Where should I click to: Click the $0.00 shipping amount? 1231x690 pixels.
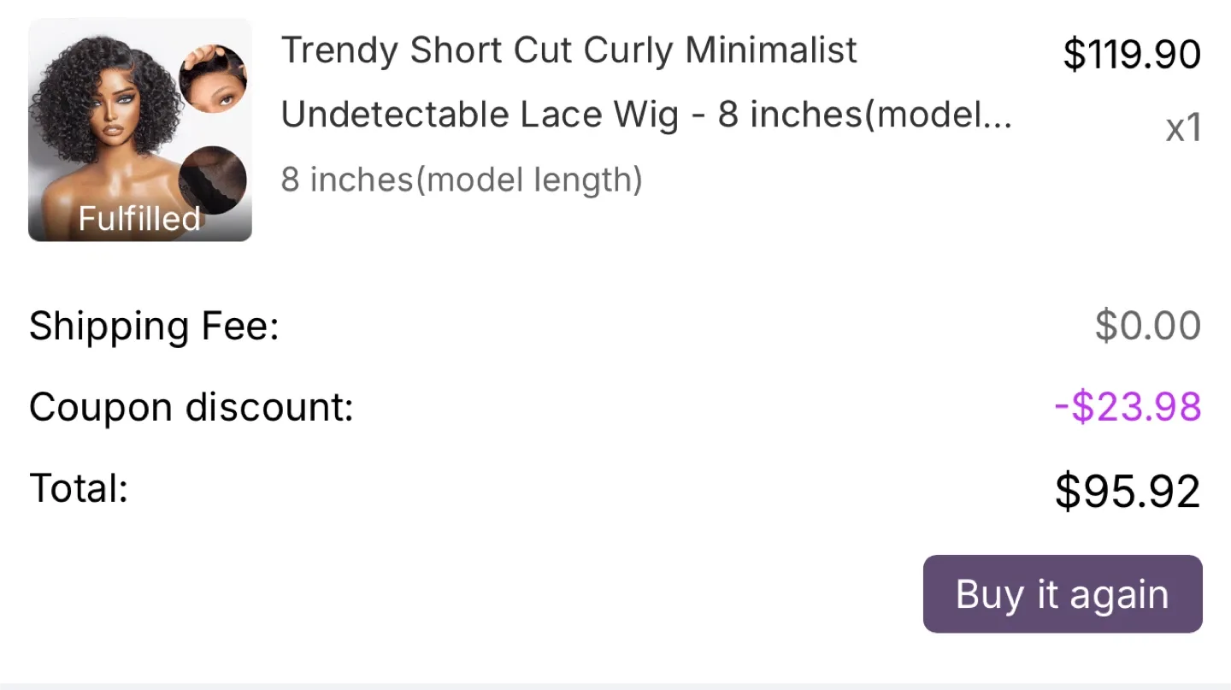tap(1148, 326)
